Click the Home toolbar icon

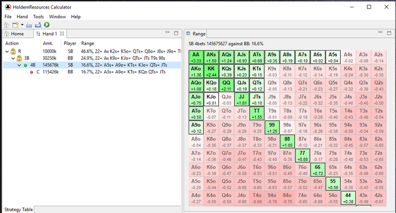pos(6,25)
